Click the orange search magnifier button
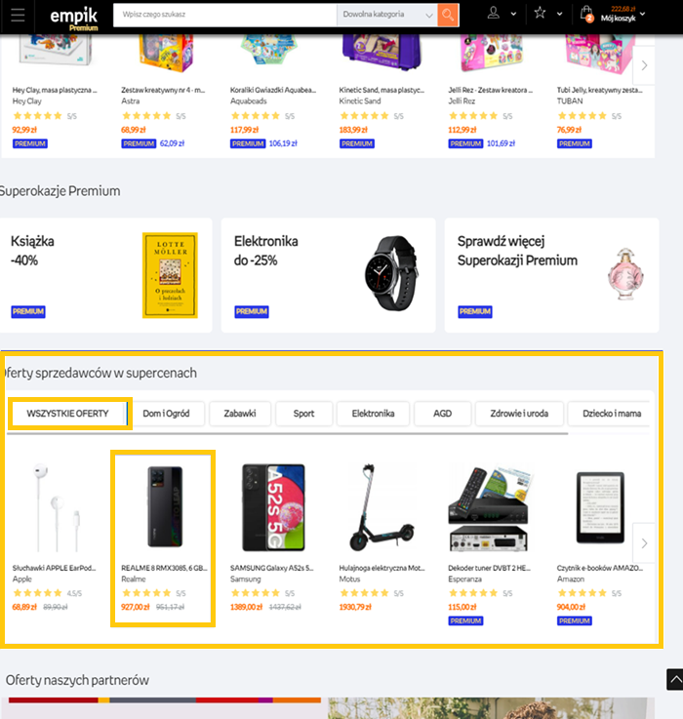683x719 pixels. pyautogui.click(x=448, y=16)
